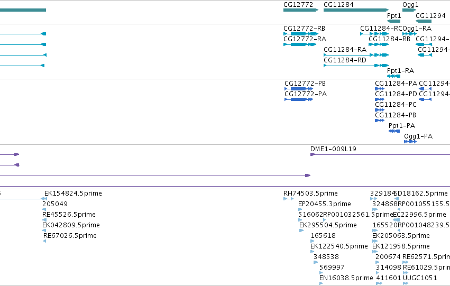Click the RE62571.5prime EST label
The width and height of the screenshot is (450, 286).
click(x=426, y=257)
